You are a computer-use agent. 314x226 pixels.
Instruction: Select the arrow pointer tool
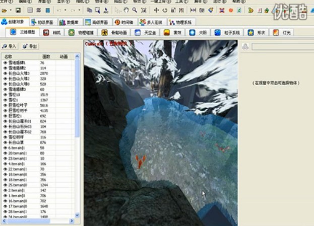117,10
